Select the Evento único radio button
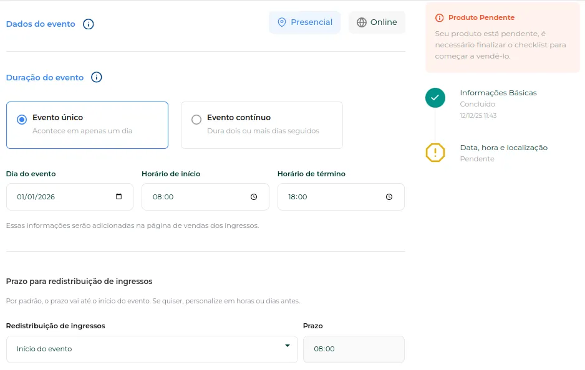The image size is (585, 370). 22,120
